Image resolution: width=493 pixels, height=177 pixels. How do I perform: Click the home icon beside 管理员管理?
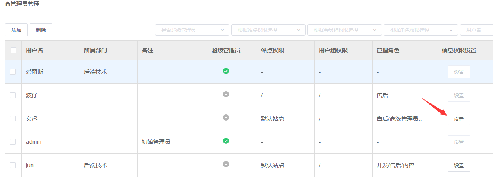point(8,4)
